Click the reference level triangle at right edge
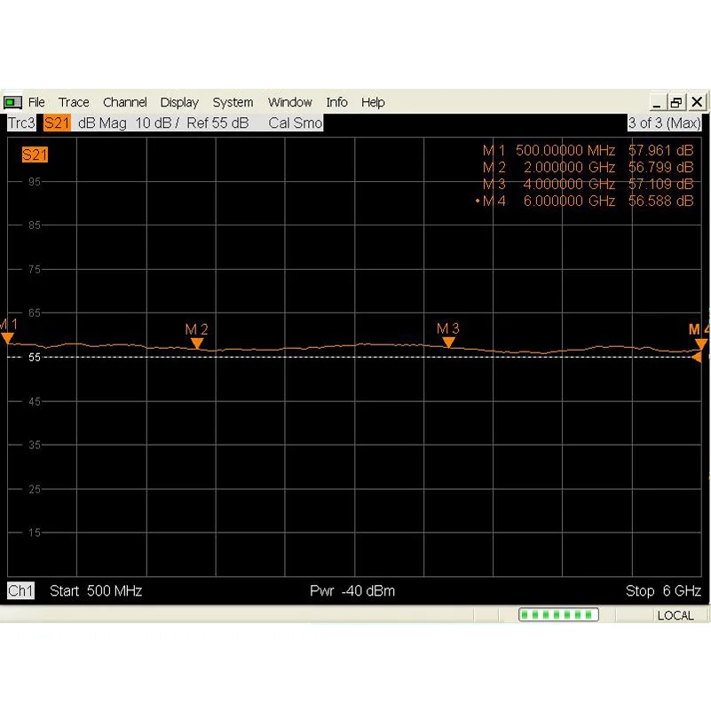The height and width of the screenshot is (711, 711). click(x=697, y=358)
